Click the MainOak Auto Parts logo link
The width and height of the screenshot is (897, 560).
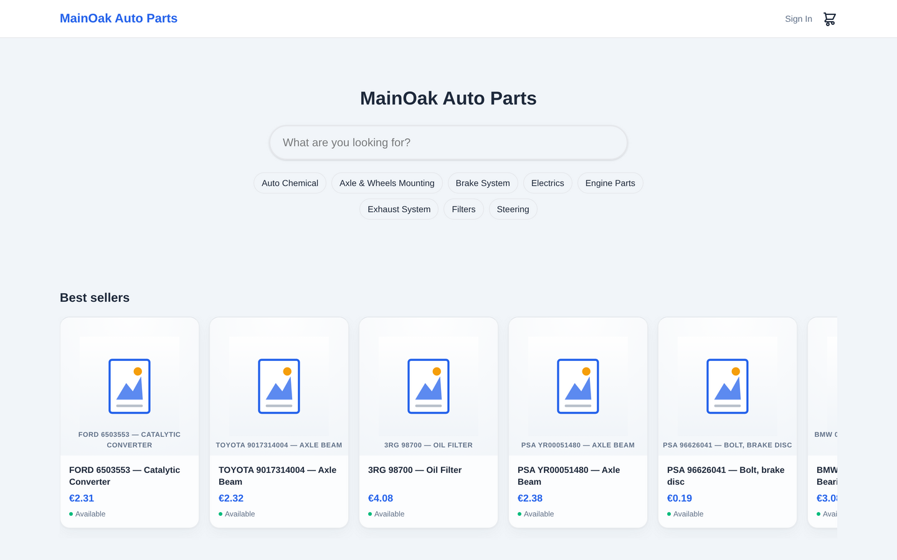pos(118,18)
